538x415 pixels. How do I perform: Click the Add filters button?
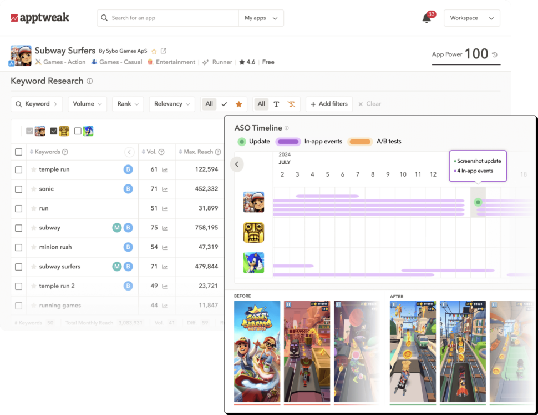pos(329,104)
